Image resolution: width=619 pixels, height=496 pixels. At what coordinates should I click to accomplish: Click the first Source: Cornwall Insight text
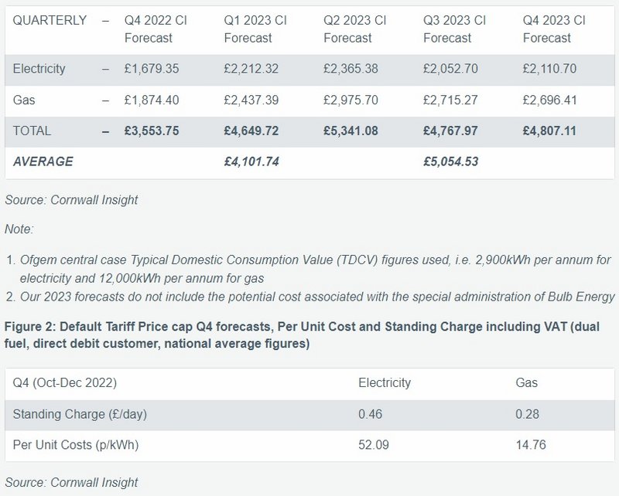(71, 199)
